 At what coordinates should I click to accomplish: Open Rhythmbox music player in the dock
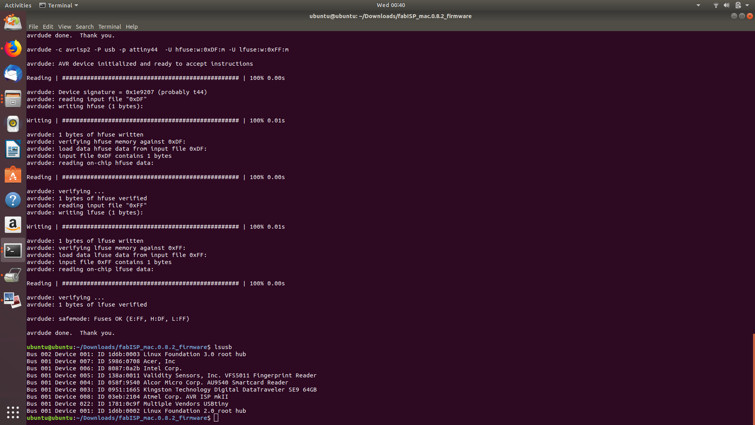pos(13,124)
